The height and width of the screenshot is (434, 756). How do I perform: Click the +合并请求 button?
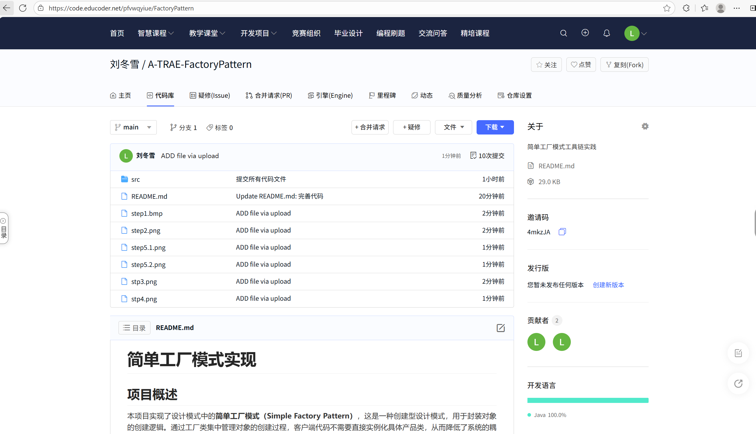tap(370, 127)
